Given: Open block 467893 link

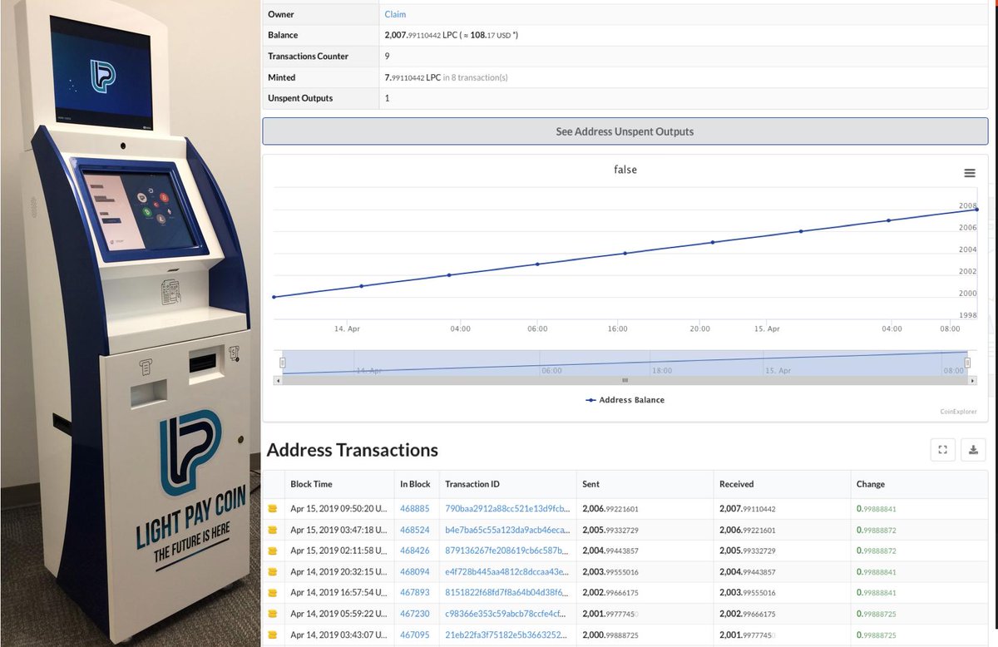Looking at the screenshot, I should coord(414,592).
